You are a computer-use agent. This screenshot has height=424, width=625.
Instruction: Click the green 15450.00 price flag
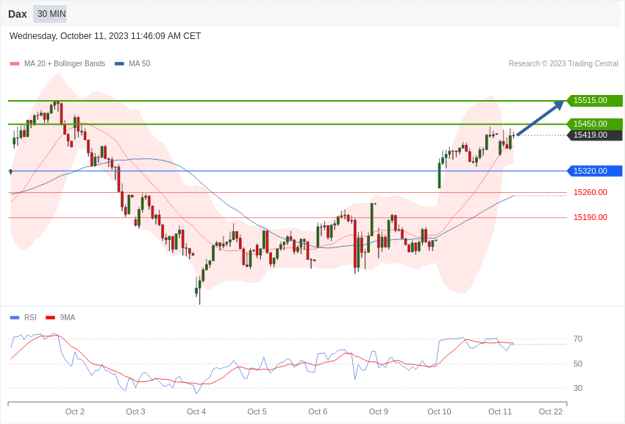click(x=592, y=124)
